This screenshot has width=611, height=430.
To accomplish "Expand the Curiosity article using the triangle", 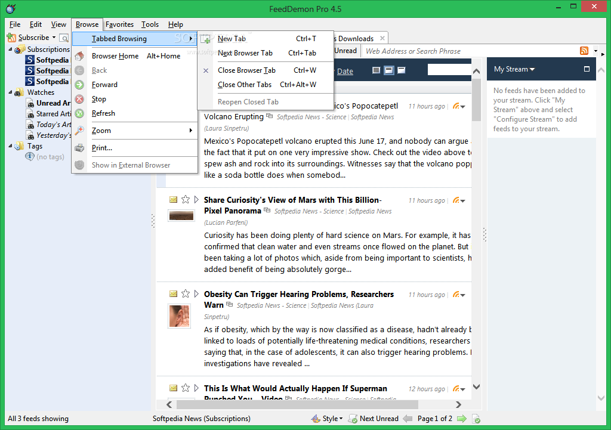I will point(196,199).
